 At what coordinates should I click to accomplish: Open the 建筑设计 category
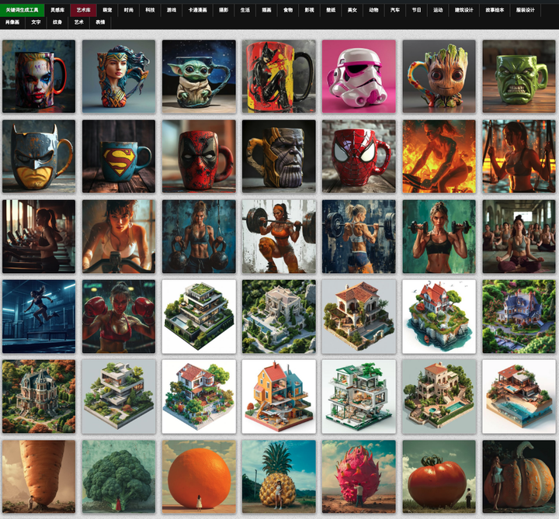464,10
